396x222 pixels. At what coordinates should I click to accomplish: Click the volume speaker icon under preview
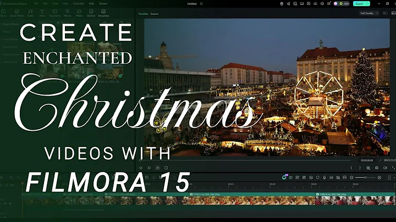click(385, 168)
